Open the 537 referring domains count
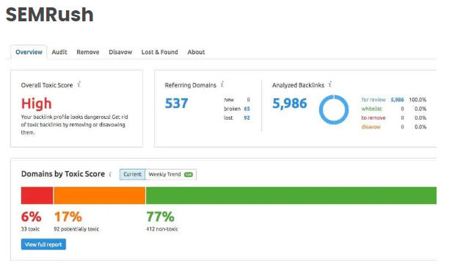Image resolution: width=452 pixels, height=276 pixels. [176, 103]
